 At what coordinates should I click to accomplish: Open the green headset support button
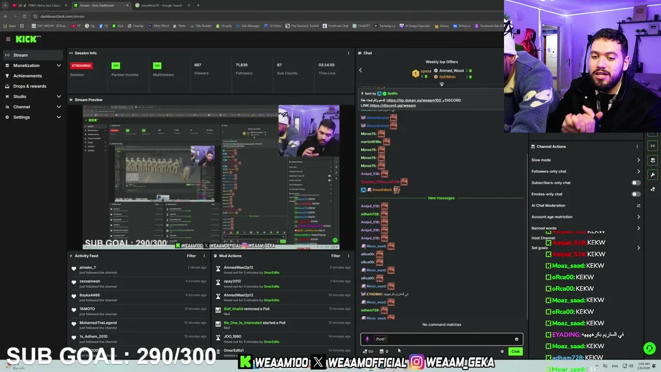coord(650,348)
